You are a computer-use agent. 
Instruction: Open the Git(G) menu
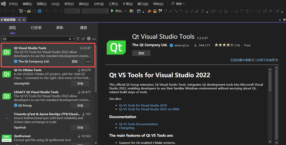55,4
